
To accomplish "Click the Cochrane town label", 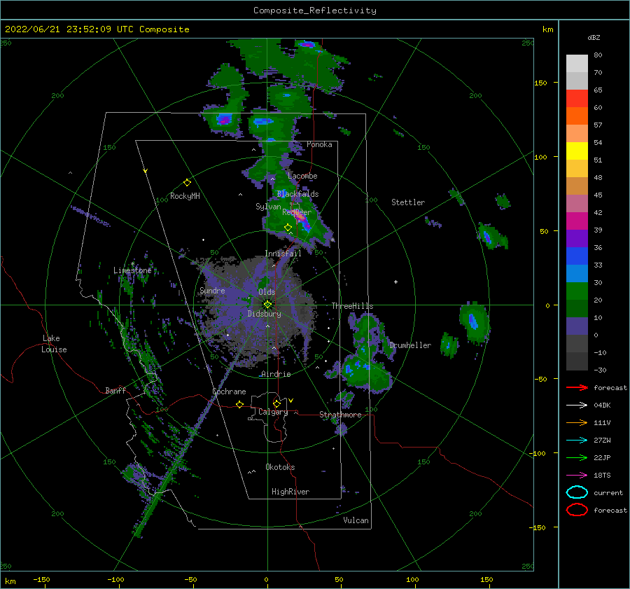I will pyautogui.click(x=229, y=391).
